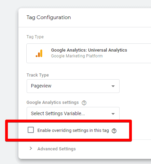
Task: Open the Select Settings Variable dropdown
Action: (x=73, y=113)
